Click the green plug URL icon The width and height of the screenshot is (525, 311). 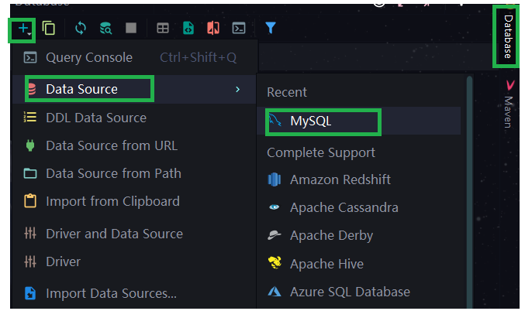30,145
